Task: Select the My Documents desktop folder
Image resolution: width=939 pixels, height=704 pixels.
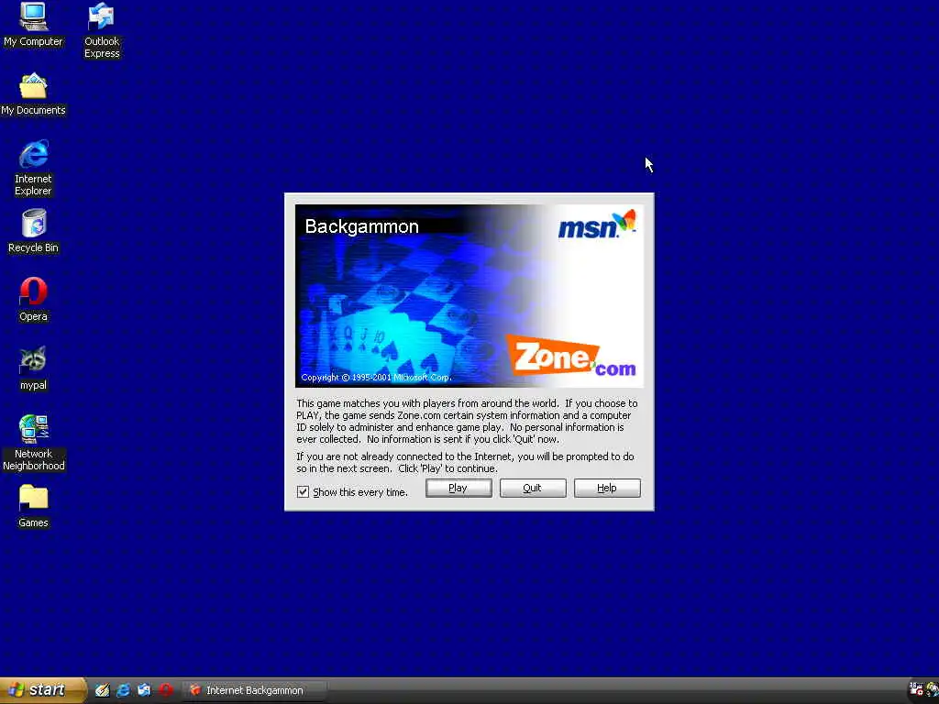Action: point(33,94)
